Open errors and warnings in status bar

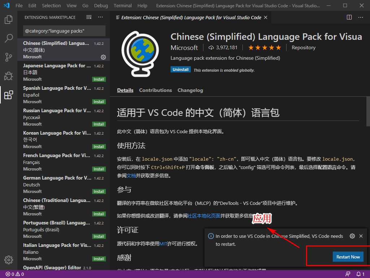click(x=15, y=274)
